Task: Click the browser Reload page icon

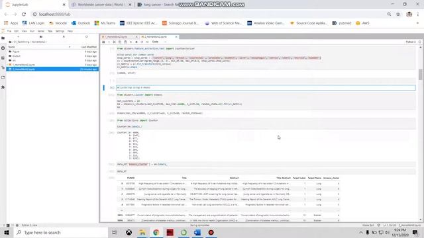Action: coord(24,15)
